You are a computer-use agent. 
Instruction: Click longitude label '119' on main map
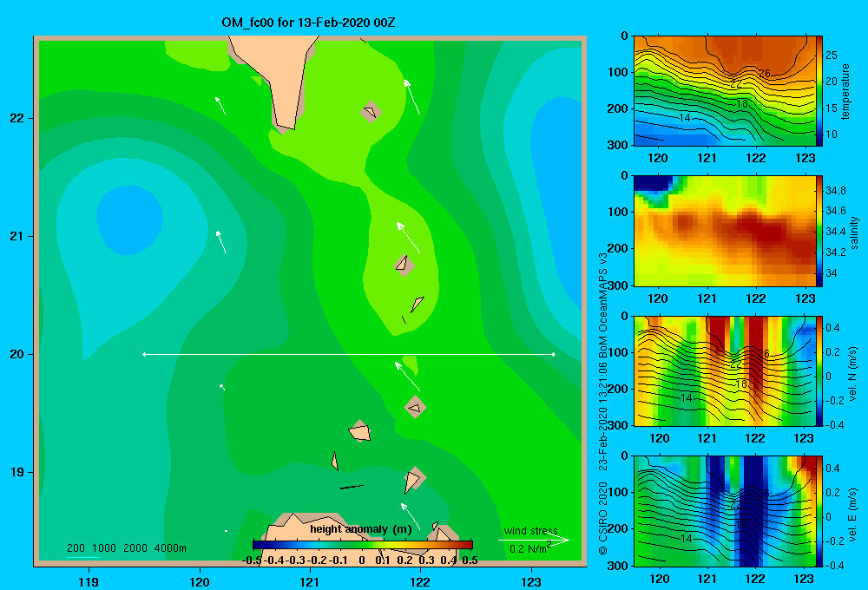pyautogui.click(x=89, y=581)
